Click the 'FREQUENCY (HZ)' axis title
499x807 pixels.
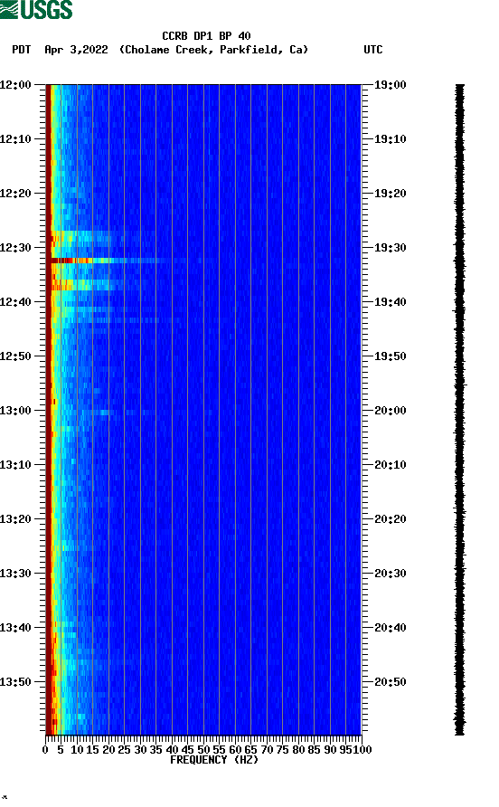coord(214,760)
